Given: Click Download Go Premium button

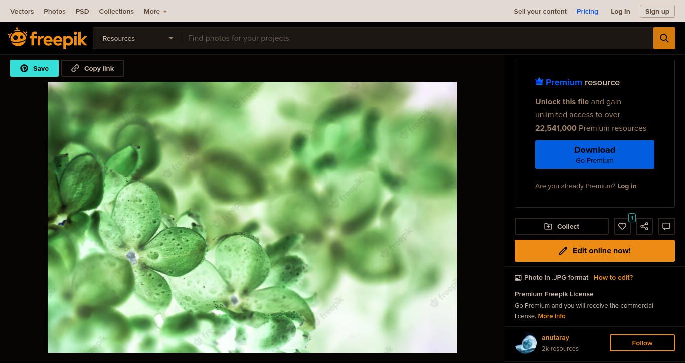Looking at the screenshot, I should point(595,154).
